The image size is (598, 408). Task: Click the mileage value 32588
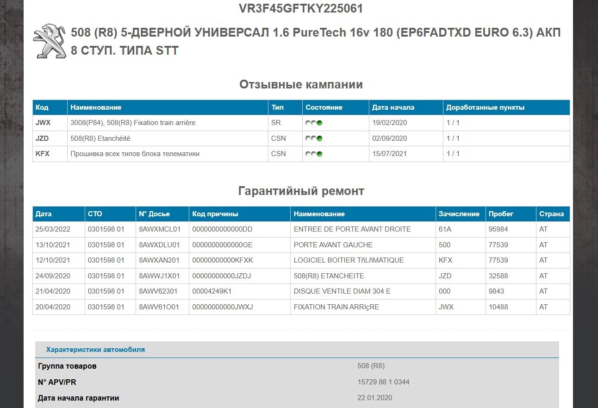(498, 276)
